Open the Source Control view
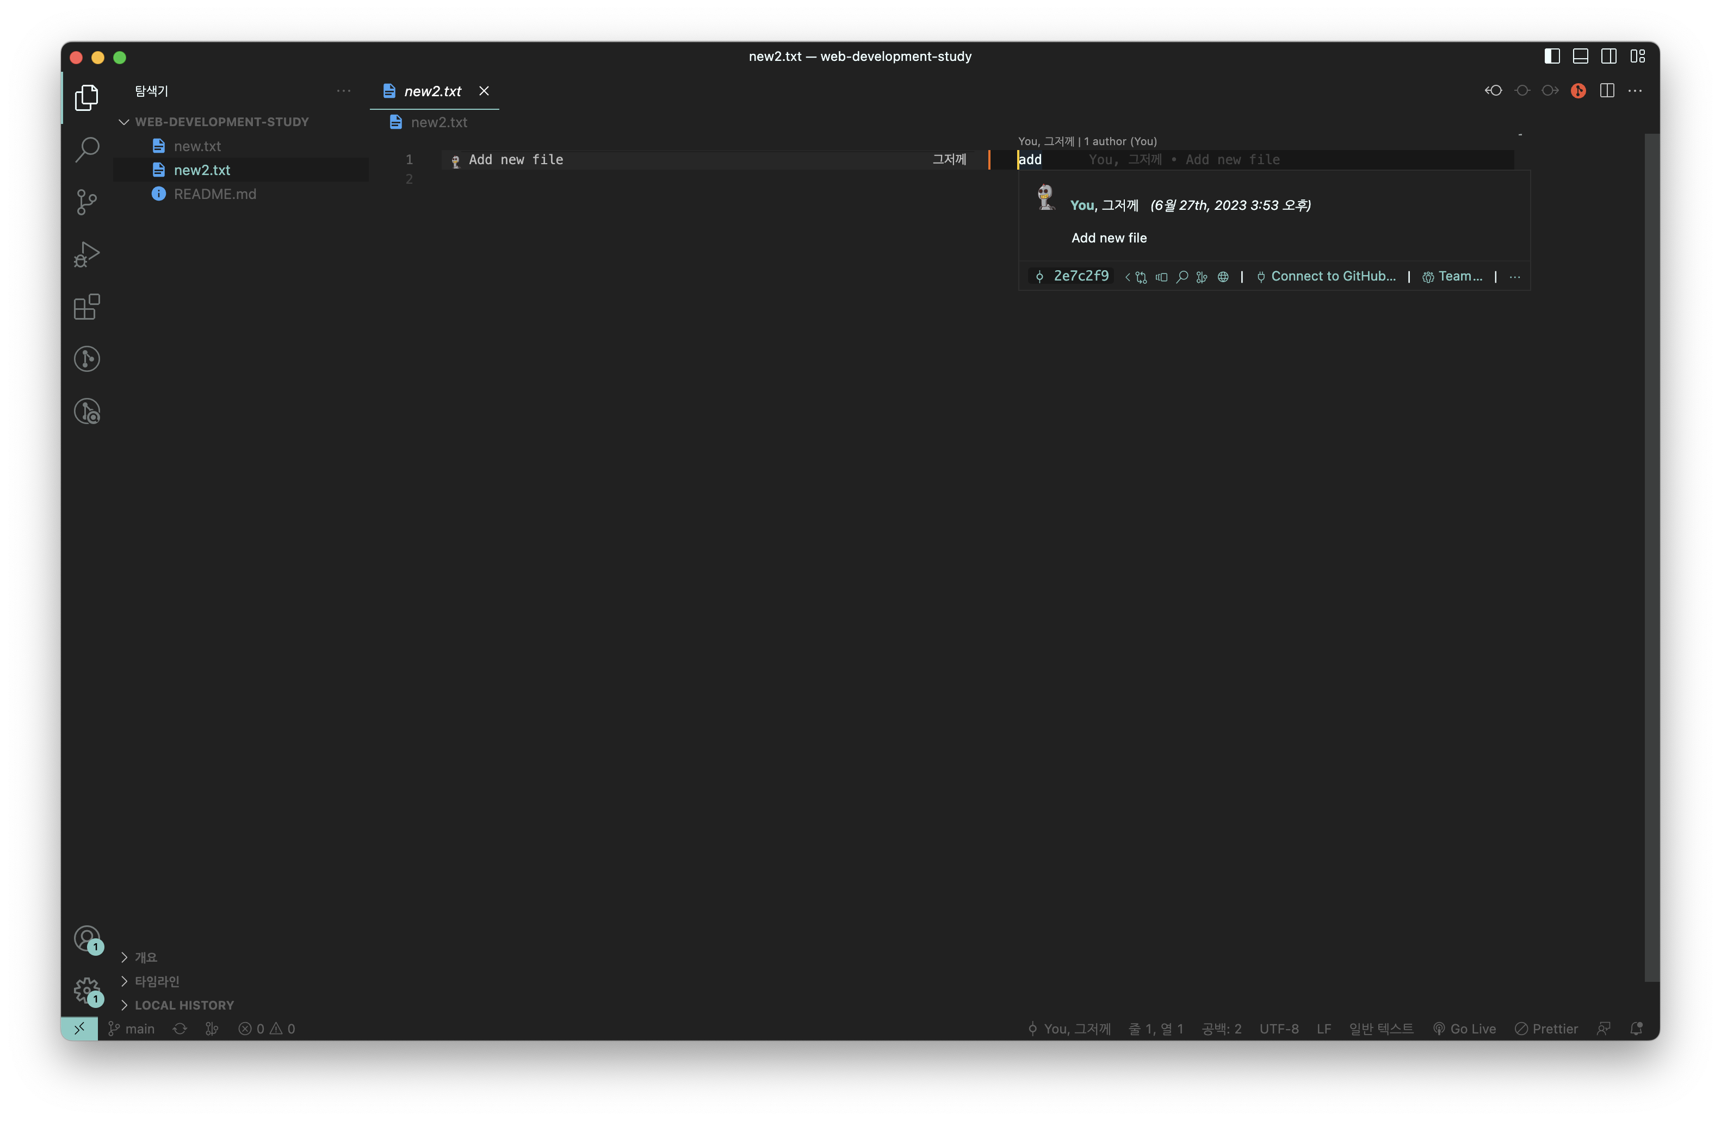 coord(87,202)
